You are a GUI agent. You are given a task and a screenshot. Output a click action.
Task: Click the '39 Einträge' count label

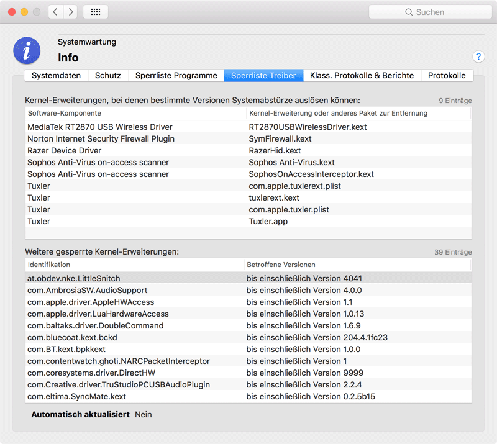click(453, 252)
